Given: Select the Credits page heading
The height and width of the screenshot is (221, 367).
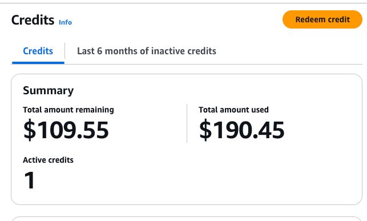Looking at the screenshot, I should [33, 20].
